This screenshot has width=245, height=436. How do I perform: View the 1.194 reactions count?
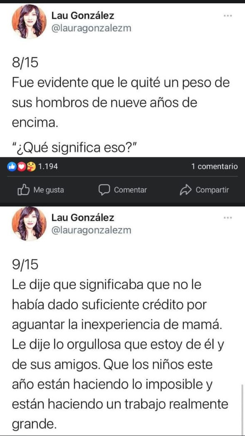click(x=48, y=166)
